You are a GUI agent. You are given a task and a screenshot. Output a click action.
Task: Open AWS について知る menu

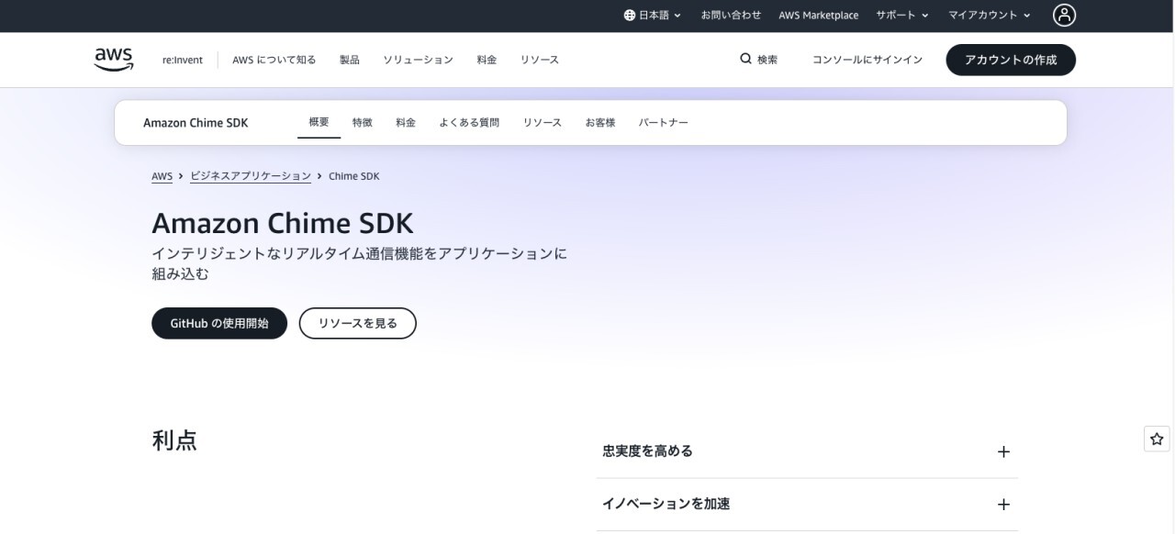[x=274, y=60]
